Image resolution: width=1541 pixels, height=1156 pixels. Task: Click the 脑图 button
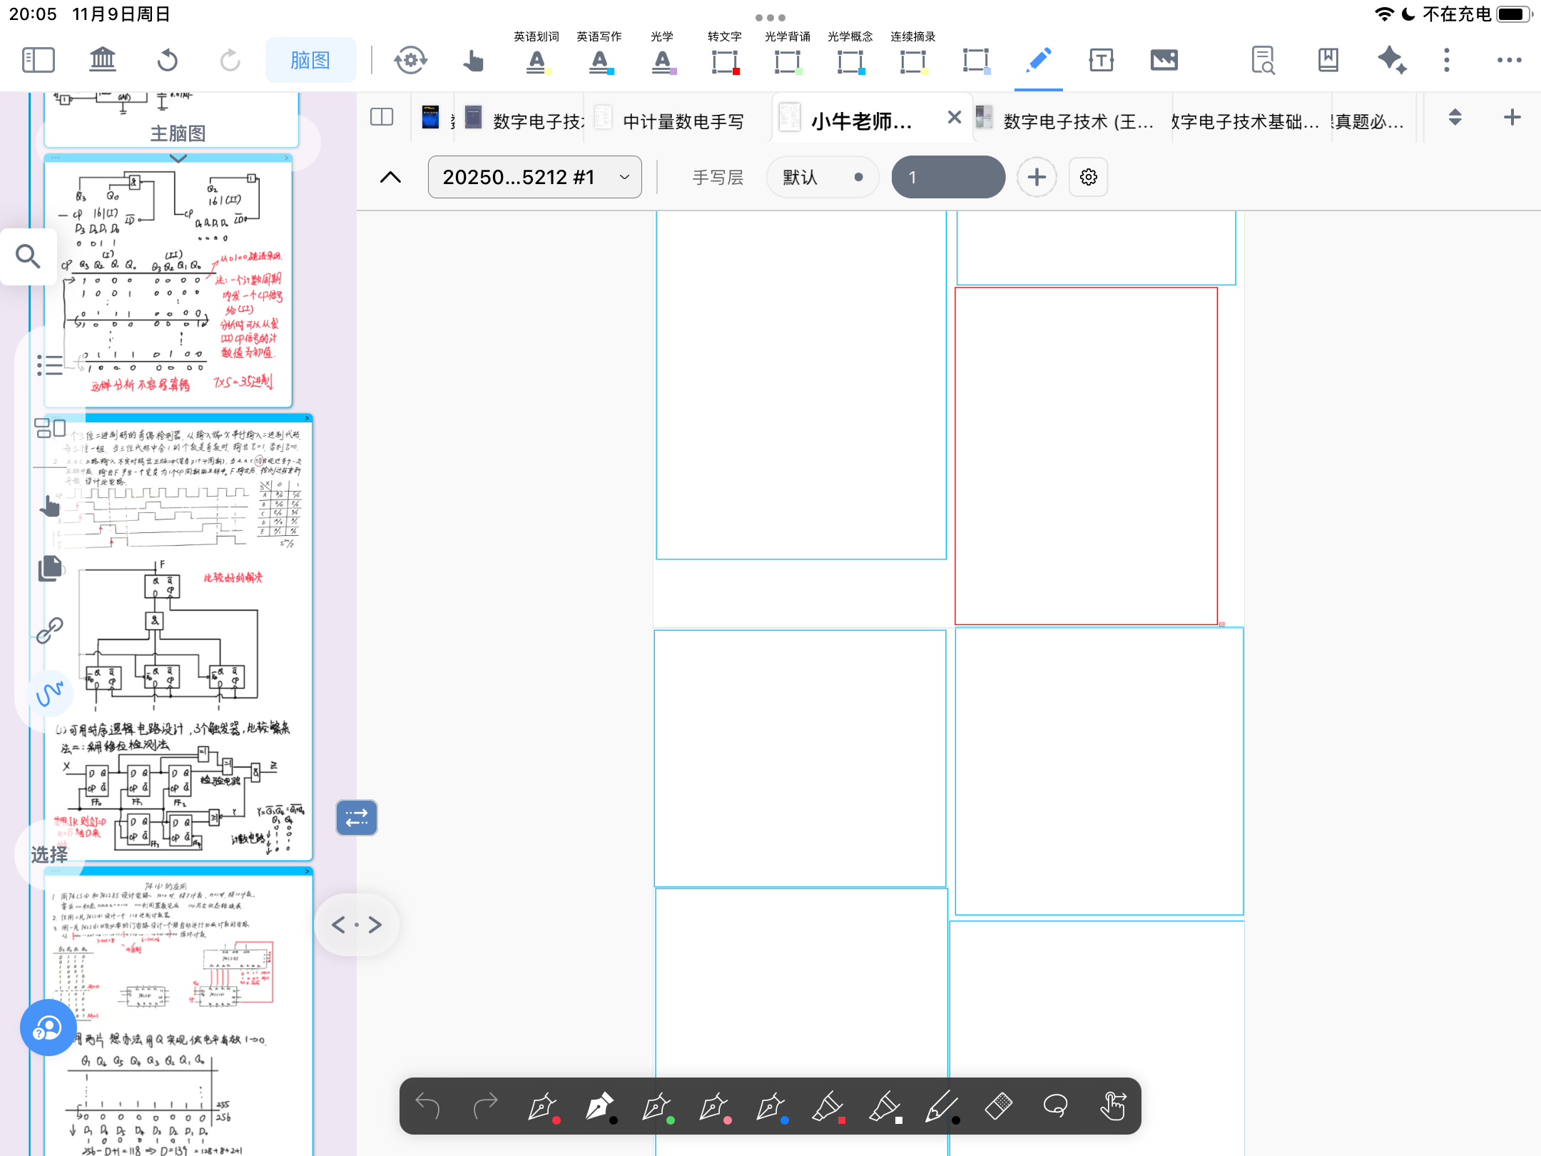pos(310,61)
